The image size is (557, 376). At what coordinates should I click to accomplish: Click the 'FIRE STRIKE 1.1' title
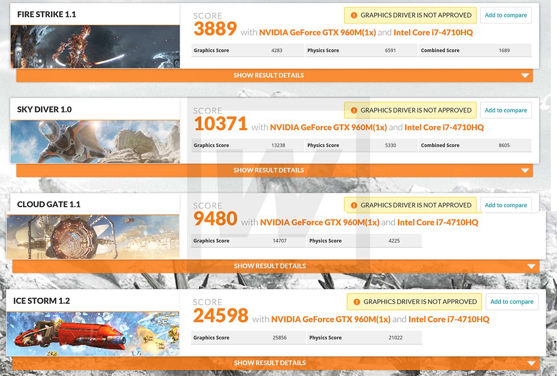(x=46, y=14)
